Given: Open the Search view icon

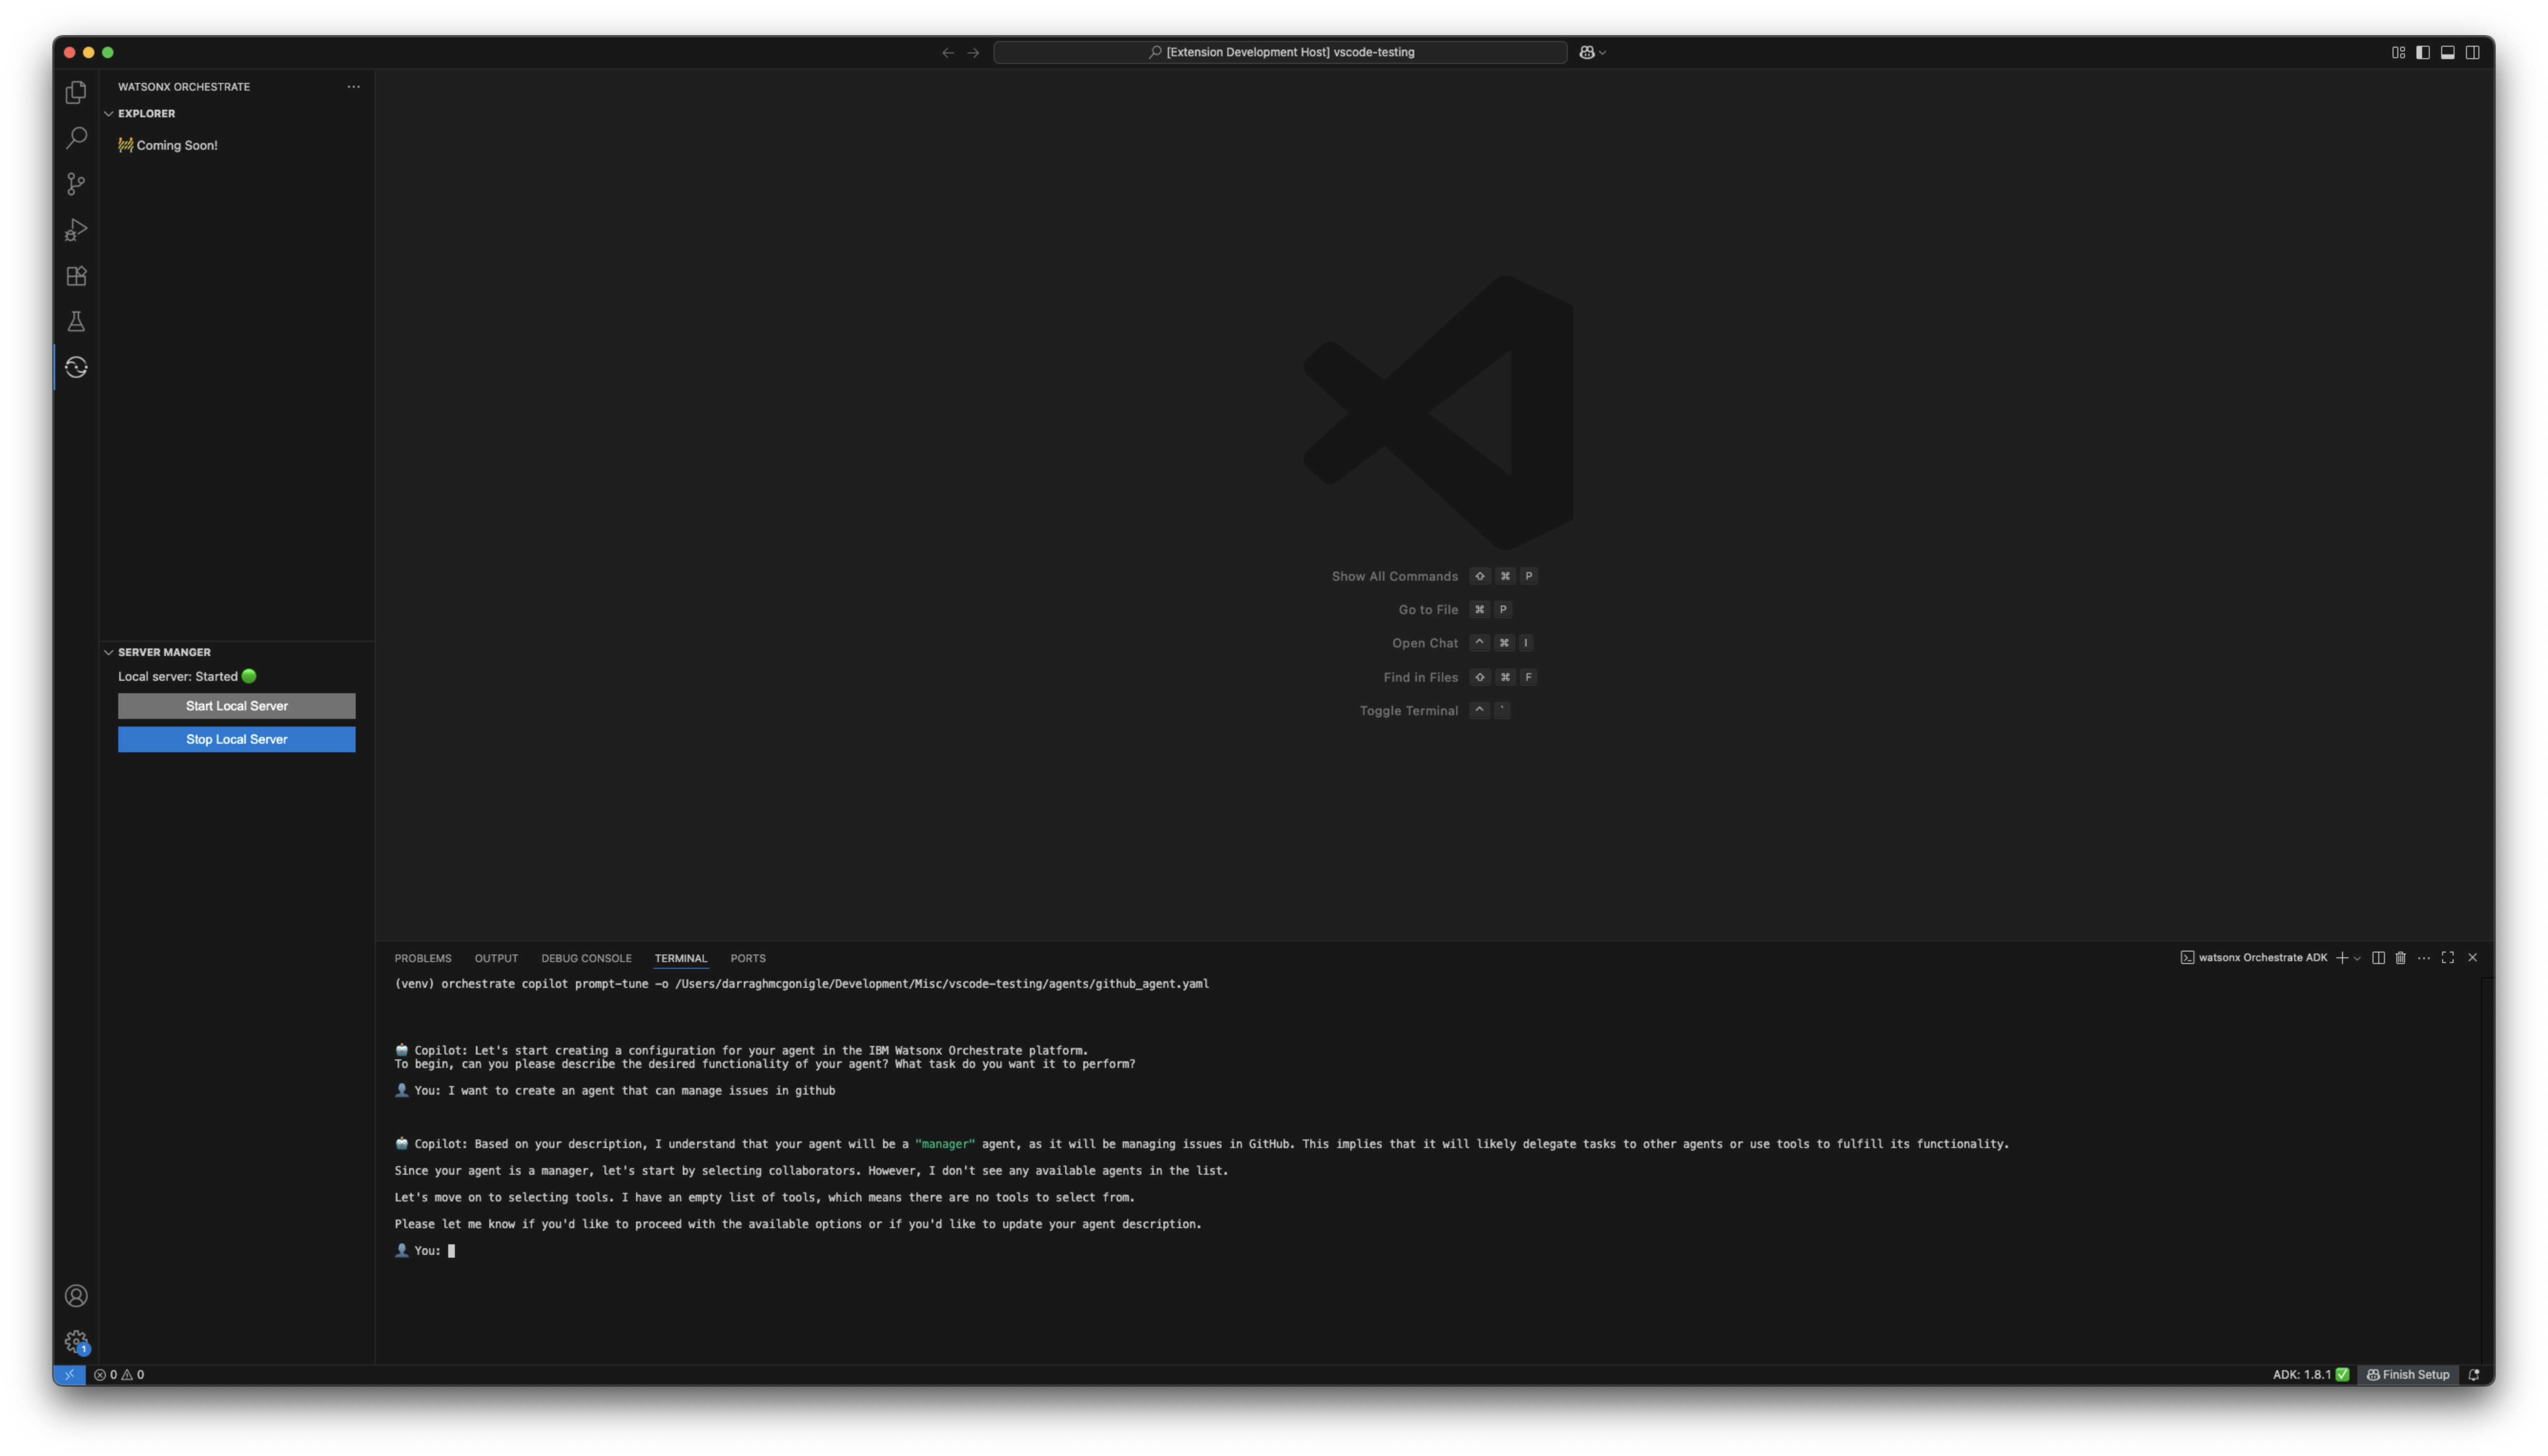Looking at the screenshot, I should tap(76, 138).
